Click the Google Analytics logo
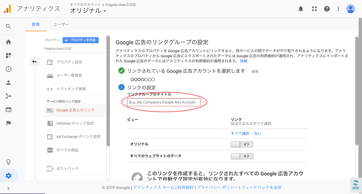Viewport: 362px width, 194px height. coord(8,9)
